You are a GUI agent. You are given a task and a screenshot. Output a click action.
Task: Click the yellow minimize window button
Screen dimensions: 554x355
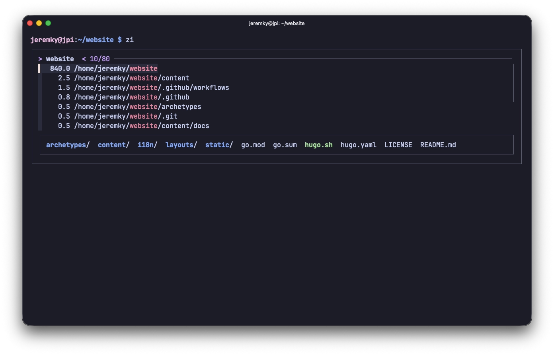point(39,23)
